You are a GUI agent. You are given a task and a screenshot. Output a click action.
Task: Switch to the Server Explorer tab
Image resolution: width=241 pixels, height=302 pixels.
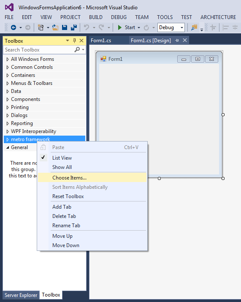click(x=21, y=295)
